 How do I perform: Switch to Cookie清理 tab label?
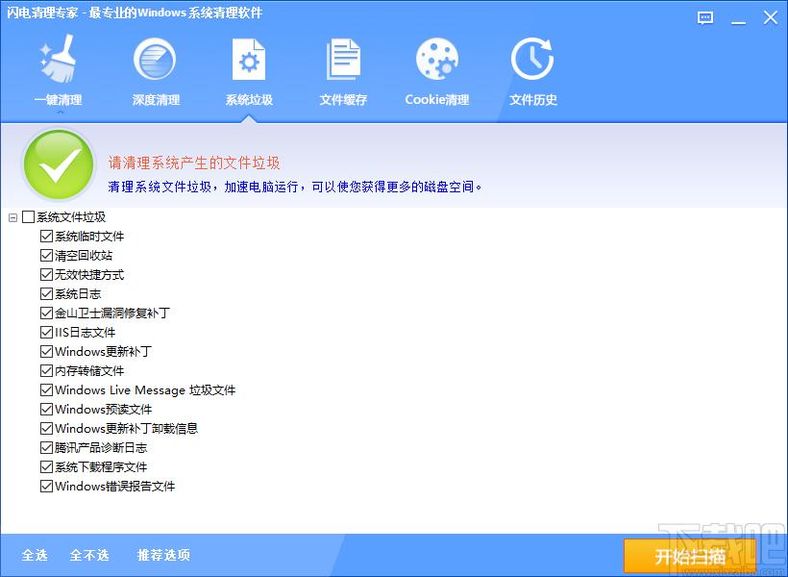pyautogui.click(x=437, y=100)
